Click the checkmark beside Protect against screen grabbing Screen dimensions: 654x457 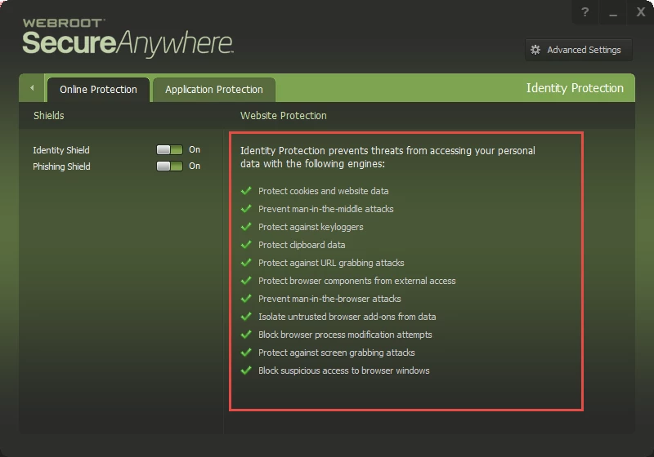click(246, 352)
